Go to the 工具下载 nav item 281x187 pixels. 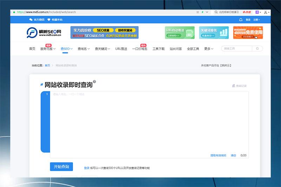pos(158,49)
